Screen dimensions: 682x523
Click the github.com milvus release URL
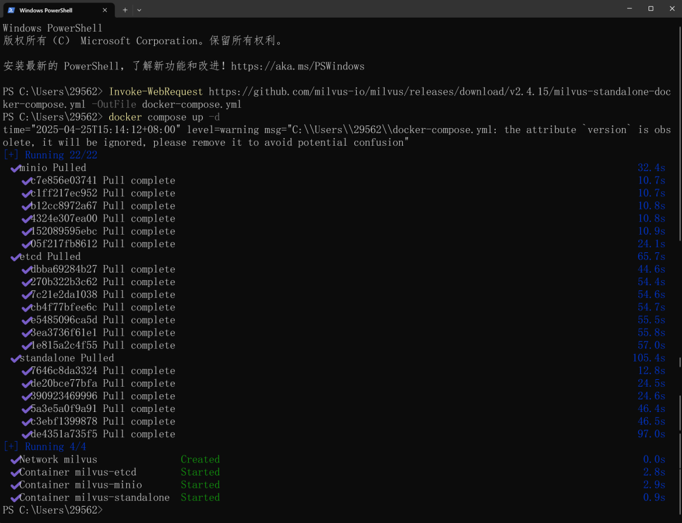point(440,92)
